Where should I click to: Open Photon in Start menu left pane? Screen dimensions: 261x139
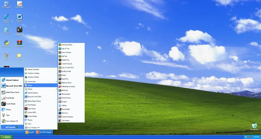[12, 110]
